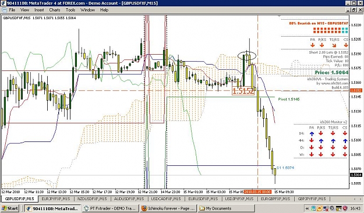
Task: Click the blue up arrow for 4H TS/KS
Action: (333, 141)
